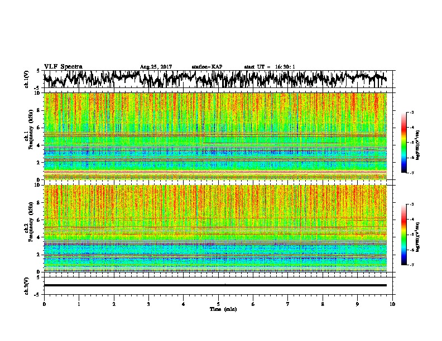Screen dimensions: 442x341
Task: Select the "ch.3(V)" axis label
Action: click(27, 286)
